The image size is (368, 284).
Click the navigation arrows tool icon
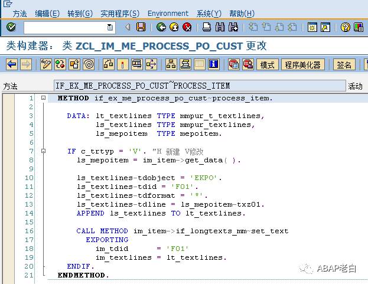(151, 64)
